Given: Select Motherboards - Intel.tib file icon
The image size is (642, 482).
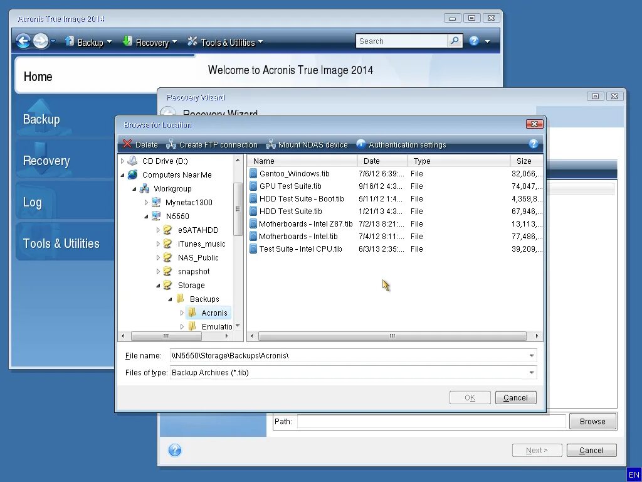Looking at the screenshot, I should [253, 237].
